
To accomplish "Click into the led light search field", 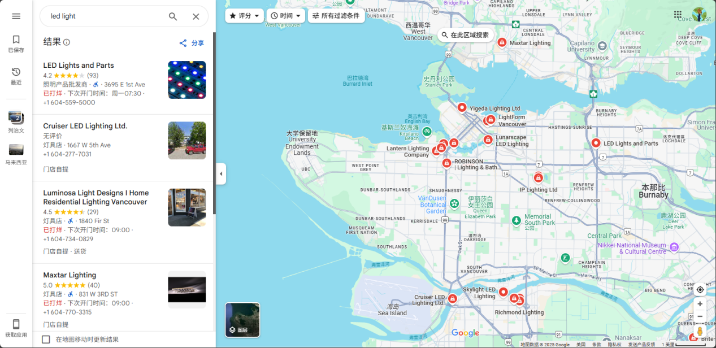I will tap(105, 16).
